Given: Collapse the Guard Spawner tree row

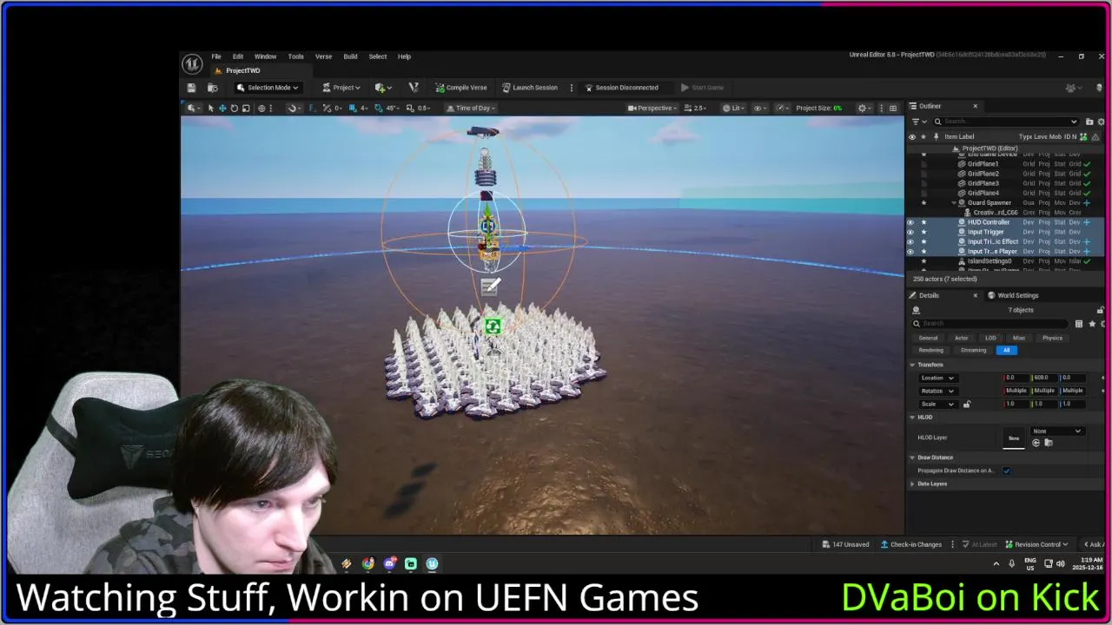Looking at the screenshot, I should (954, 203).
